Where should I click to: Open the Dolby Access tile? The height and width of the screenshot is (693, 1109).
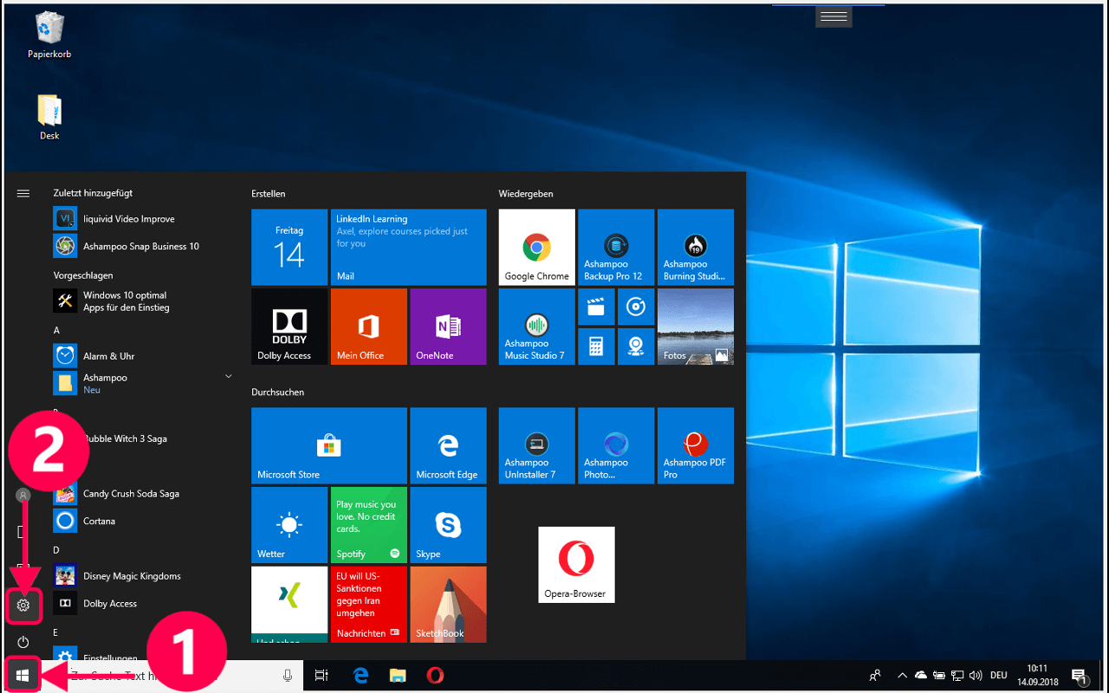pyautogui.click(x=289, y=327)
